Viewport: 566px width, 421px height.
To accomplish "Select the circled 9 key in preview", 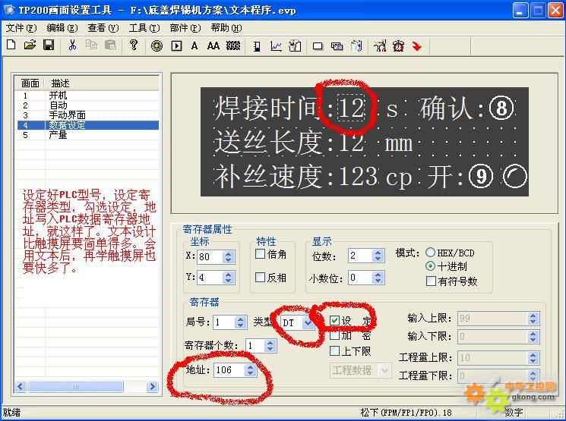I will click(x=481, y=176).
